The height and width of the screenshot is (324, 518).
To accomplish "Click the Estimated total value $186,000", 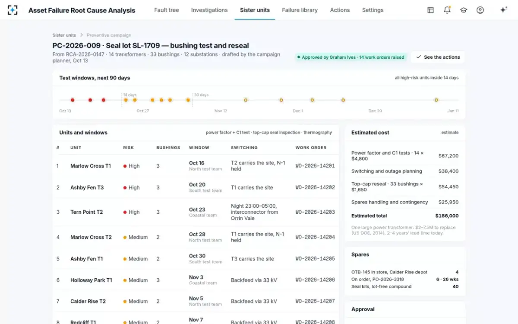I will coord(447,216).
